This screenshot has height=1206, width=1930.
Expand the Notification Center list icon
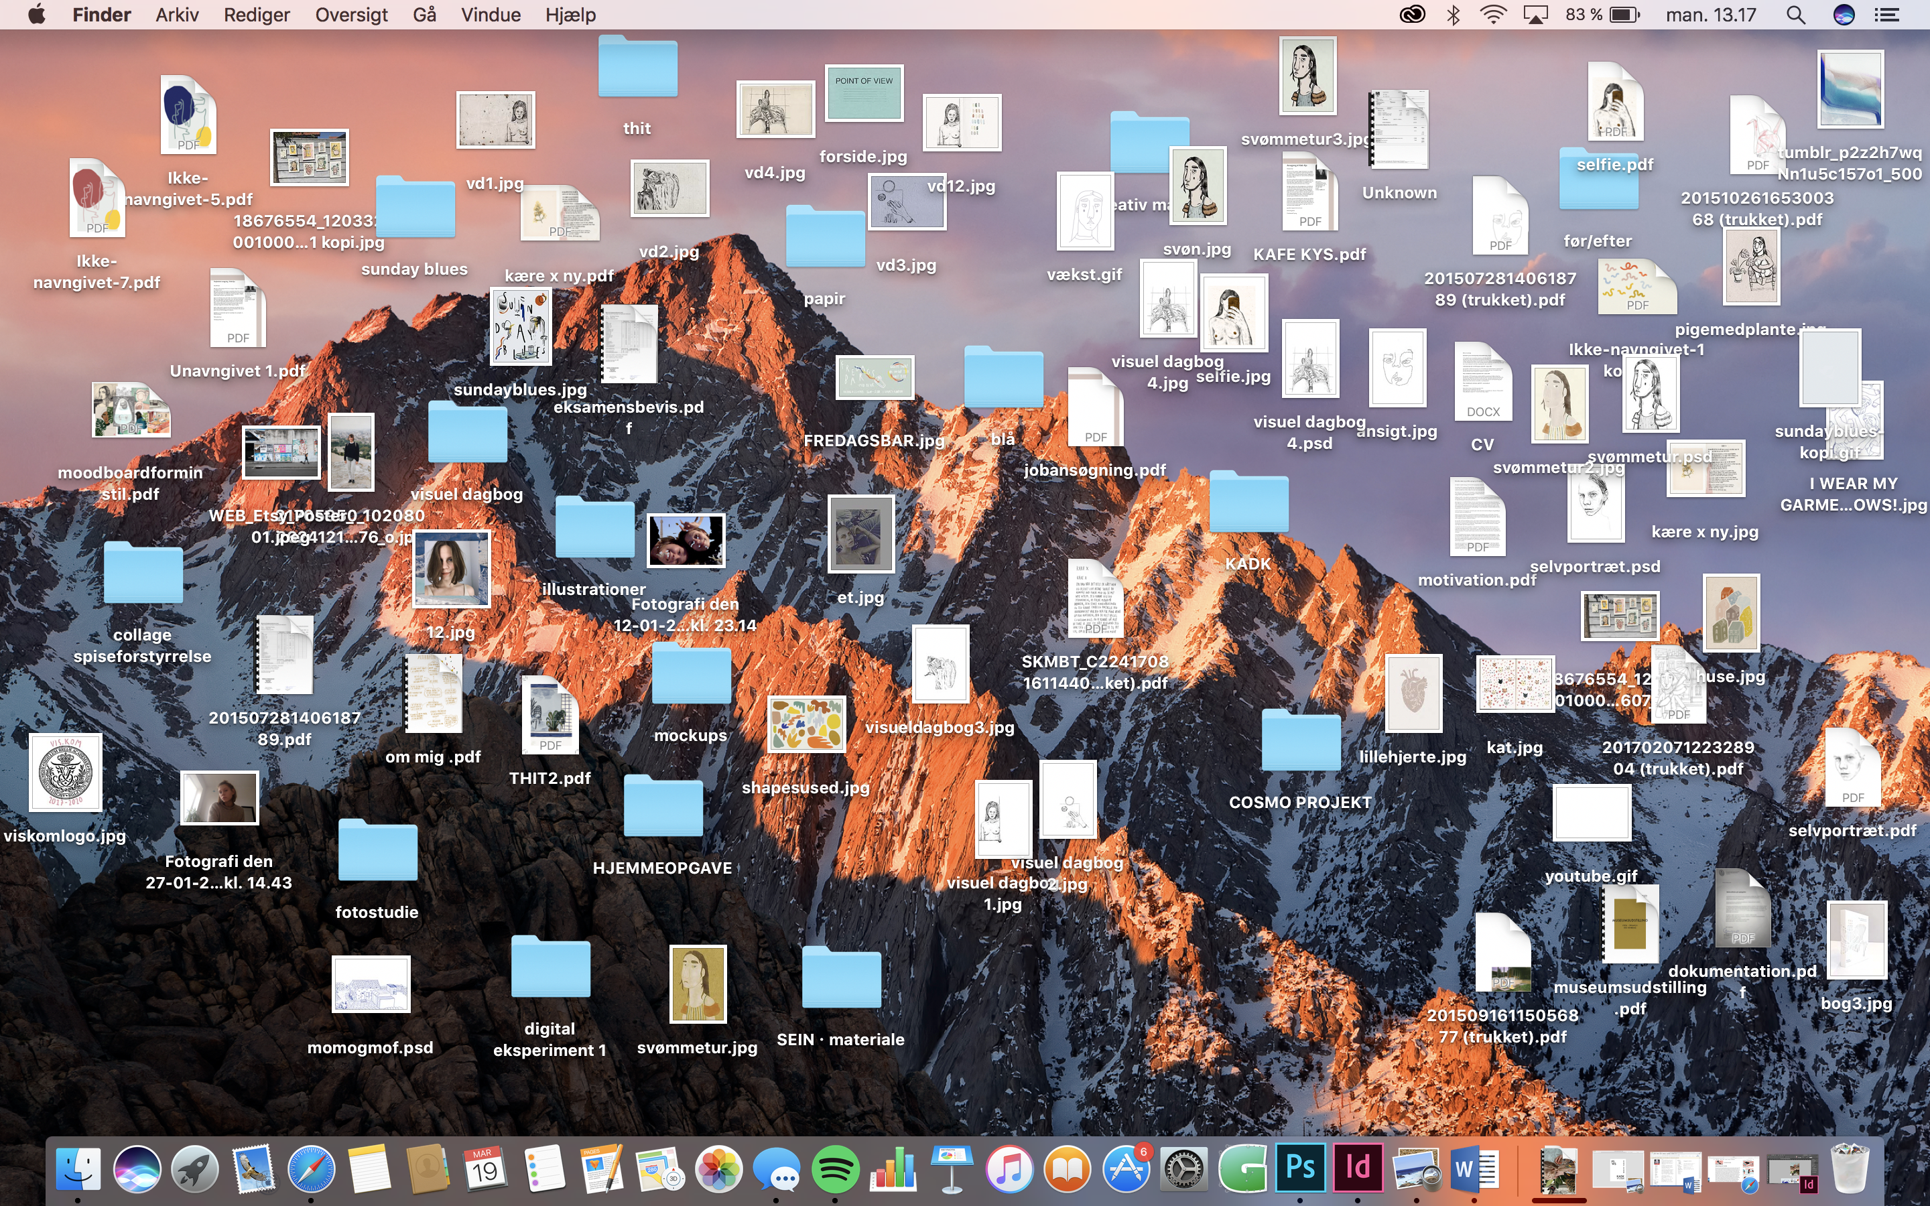pos(1887,14)
